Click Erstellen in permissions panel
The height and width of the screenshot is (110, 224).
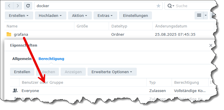pyautogui.click(x=22, y=72)
